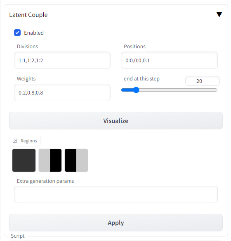Uncheck the Enabled checkbox
The width and height of the screenshot is (231, 241).
pyautogui.click(x=17, y=33)
